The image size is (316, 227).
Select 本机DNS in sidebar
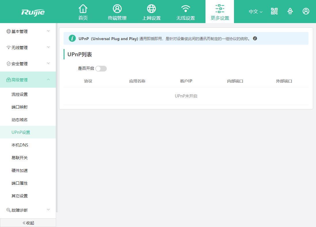click(x=28, y=145)
